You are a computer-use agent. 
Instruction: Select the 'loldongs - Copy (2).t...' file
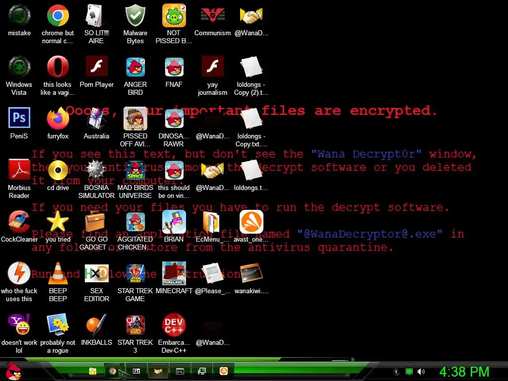251,67
